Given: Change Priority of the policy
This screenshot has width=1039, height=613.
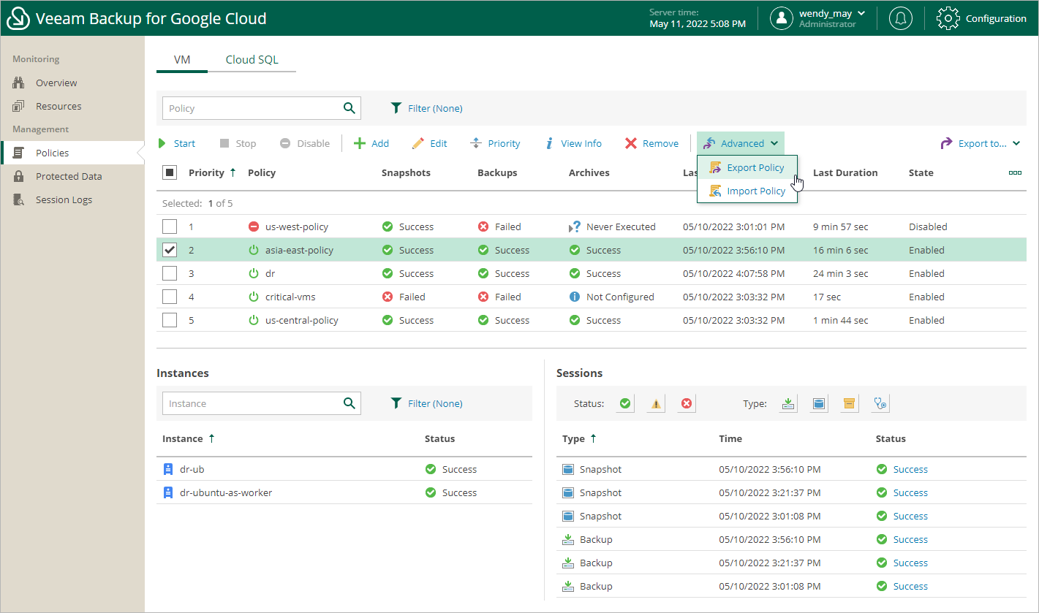Looking at the screenshot, I should [x=495, y=143].
